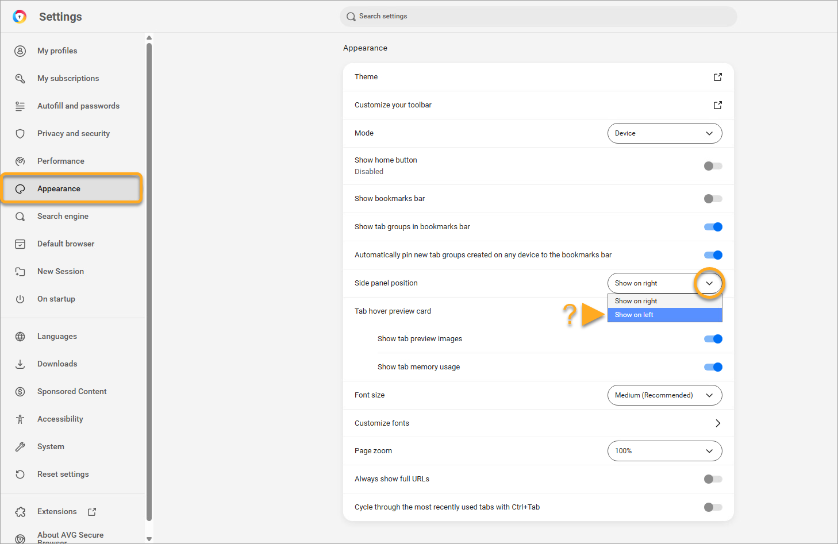Click the Performance gauge icon
Screen dimensions: 838x544
(x=20, y=161)
